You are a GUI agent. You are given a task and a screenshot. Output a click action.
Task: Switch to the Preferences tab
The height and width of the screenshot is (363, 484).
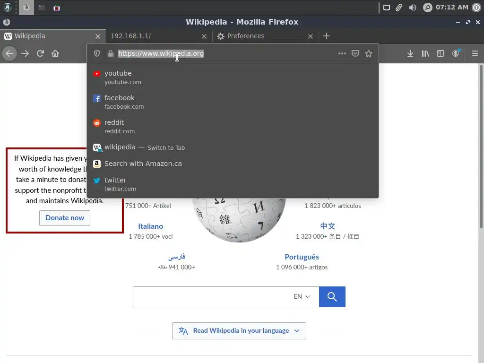(265, 36)
